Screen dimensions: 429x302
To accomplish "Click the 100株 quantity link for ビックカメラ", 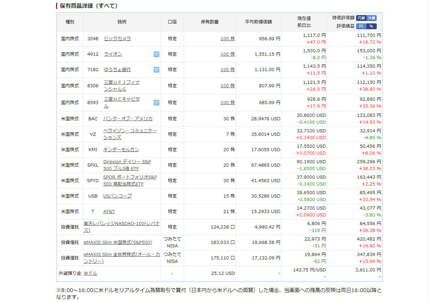I will click(x=227, y=39).
